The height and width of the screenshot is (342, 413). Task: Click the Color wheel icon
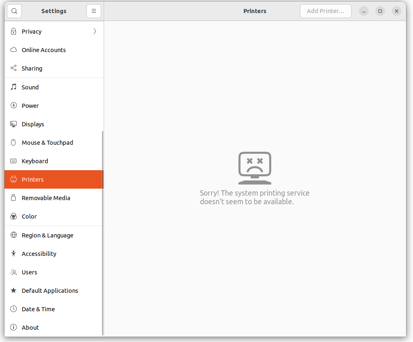pos(14,216)
